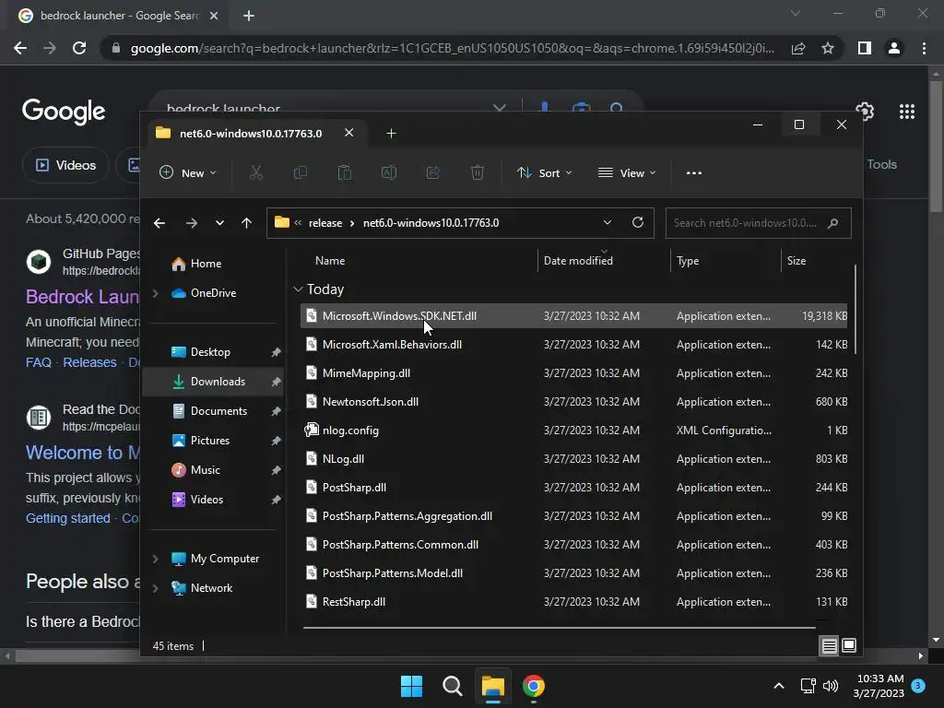Select the net6.0-windows10.0.17763.0 Explorer tab

(x=250, y=133)
